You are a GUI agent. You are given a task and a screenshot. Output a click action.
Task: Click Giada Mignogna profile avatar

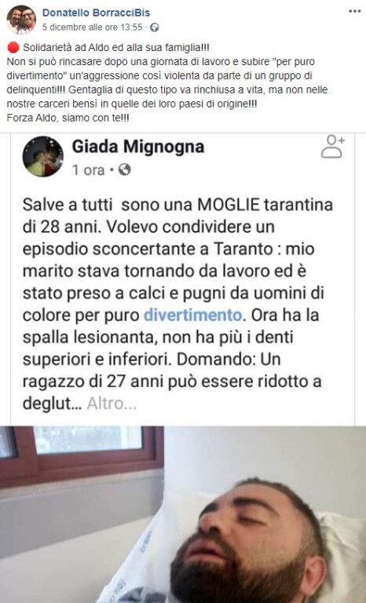click(42, 156)
